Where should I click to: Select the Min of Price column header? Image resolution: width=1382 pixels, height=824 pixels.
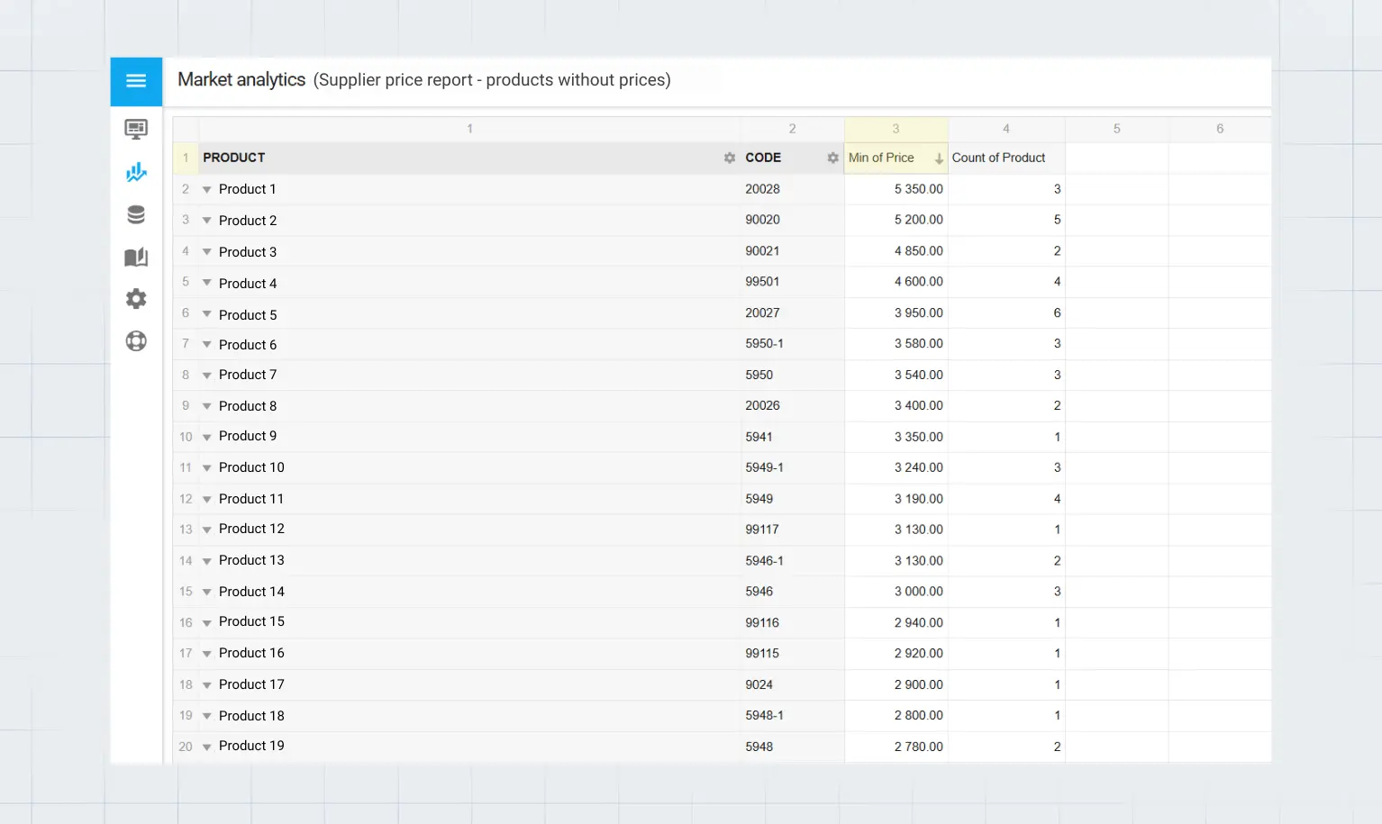point(881,158)
